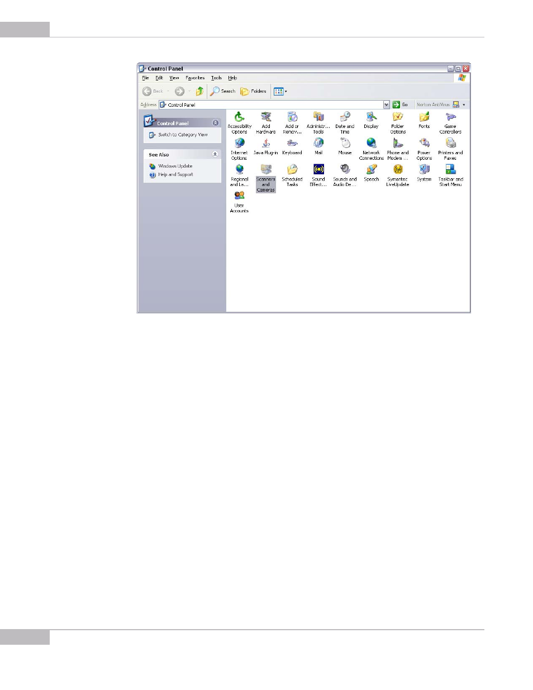Open Mouse settings icon
The height and width of the screenshot is (690, 533).
coord(345,146)
